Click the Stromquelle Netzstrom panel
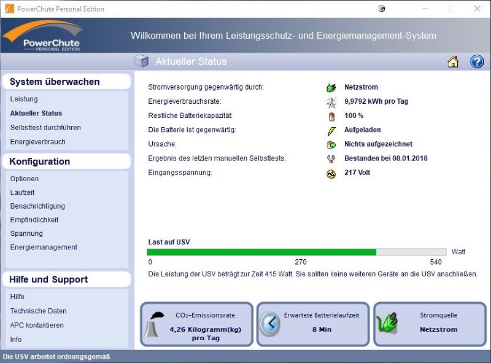The image size is (491, 363). coord(430,324)
